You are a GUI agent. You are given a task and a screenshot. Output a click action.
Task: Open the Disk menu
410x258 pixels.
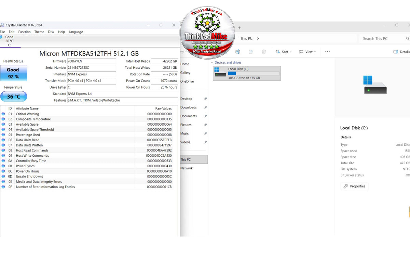point(51,32)
